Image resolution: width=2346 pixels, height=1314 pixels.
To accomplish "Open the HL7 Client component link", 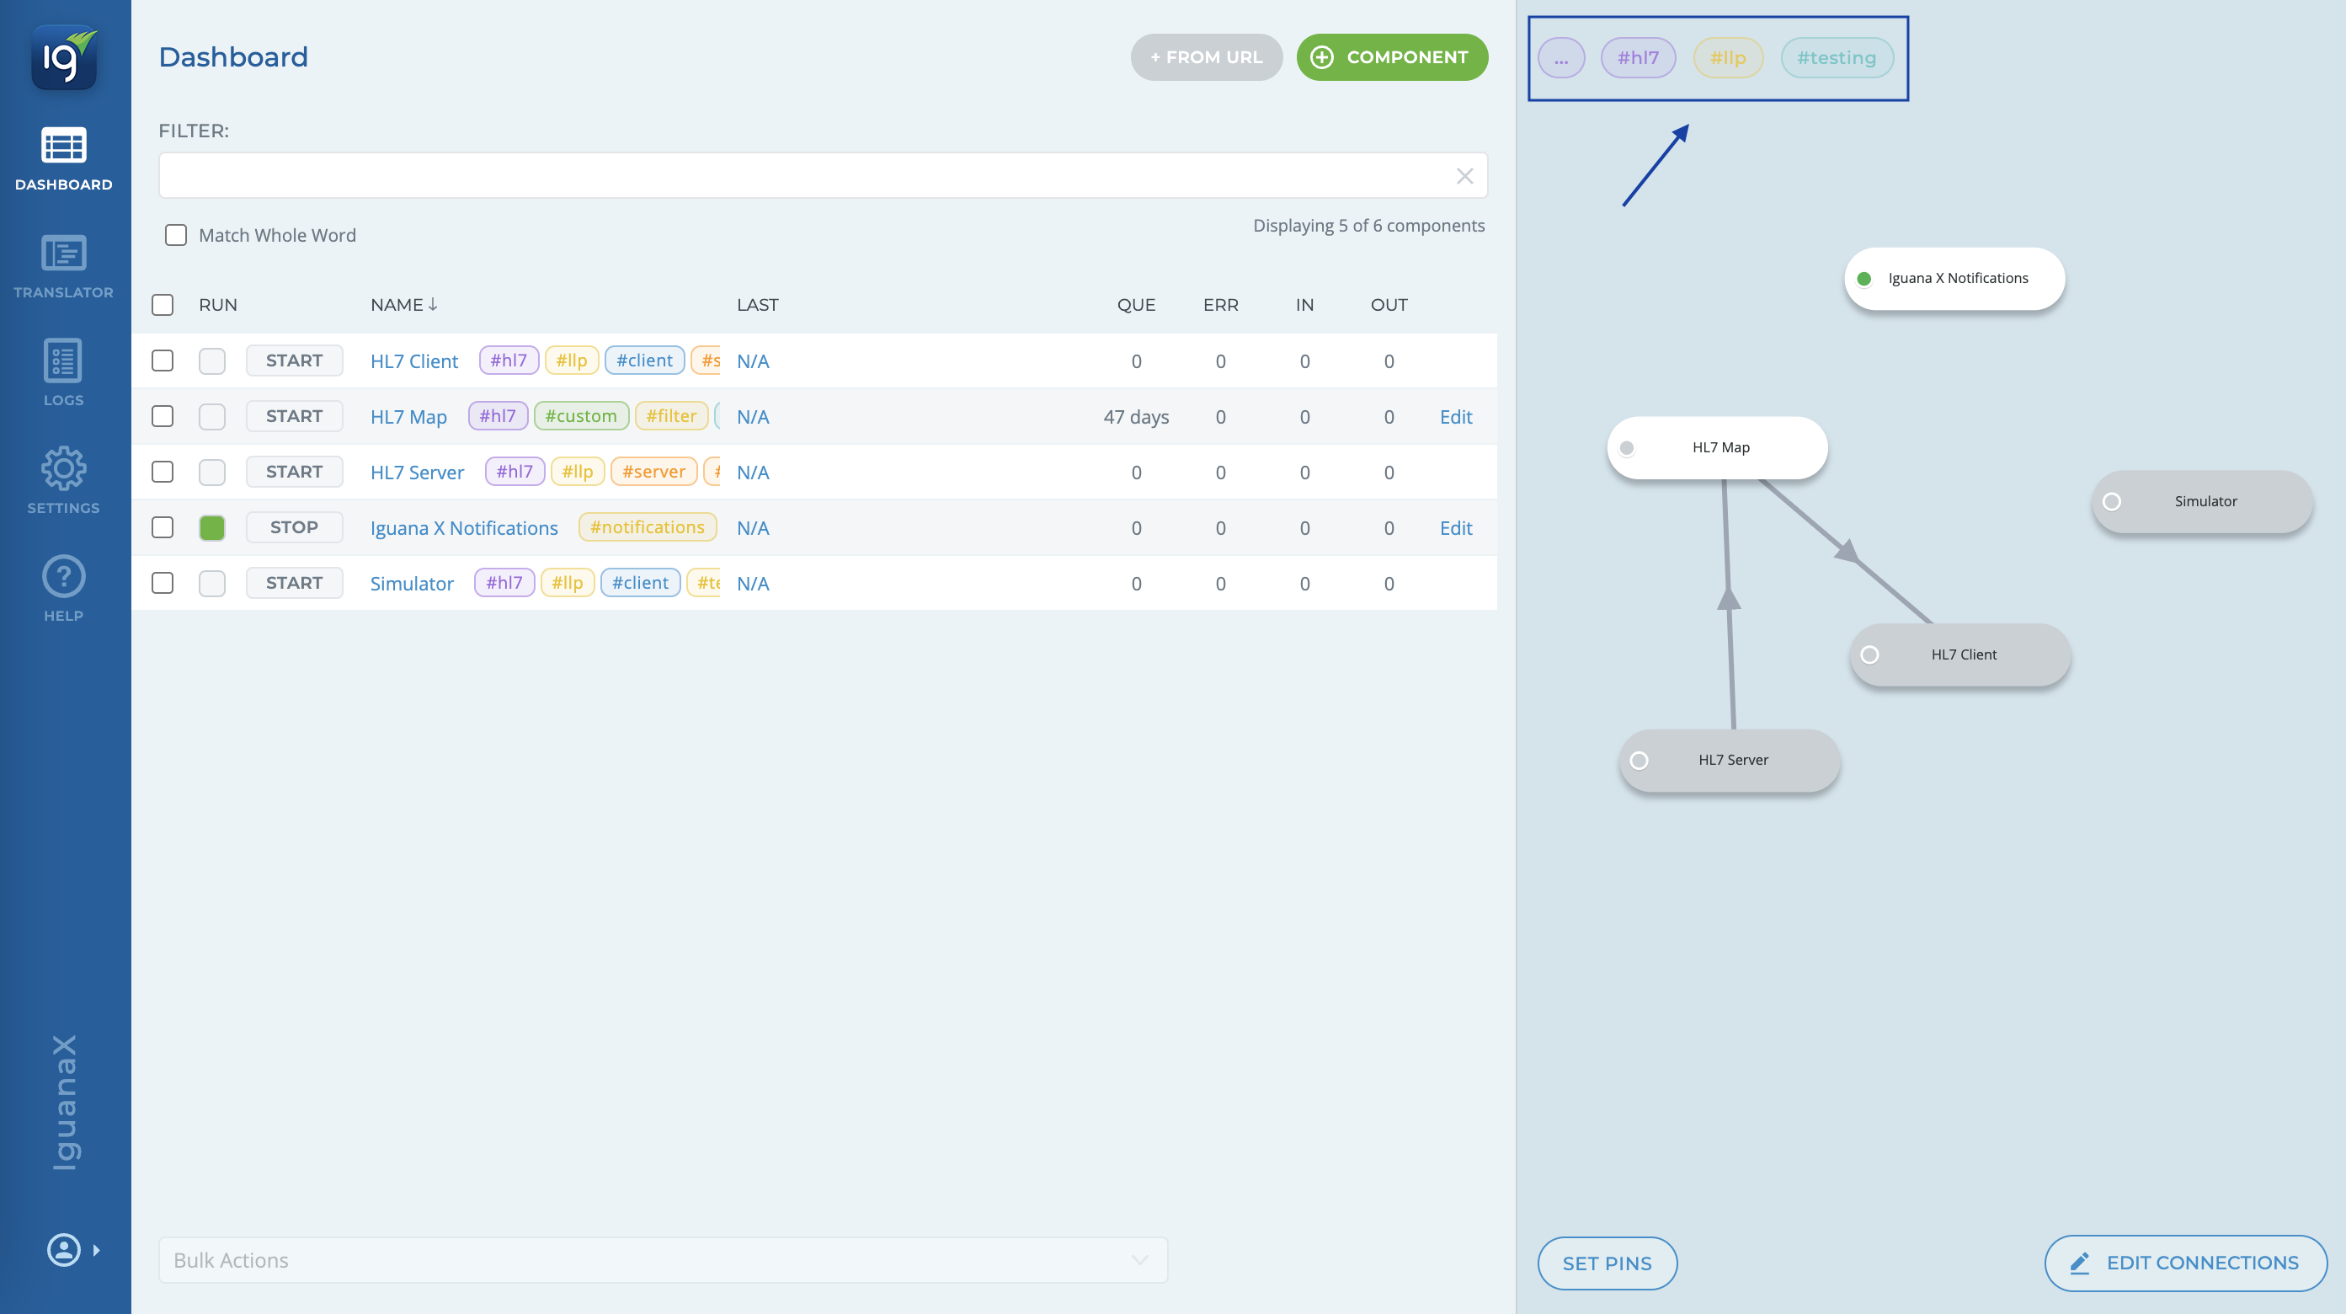I will tap(414, 361).
